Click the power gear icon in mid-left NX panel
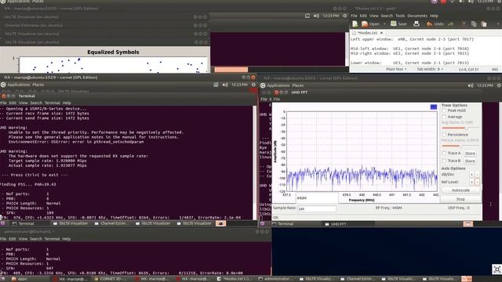 pyautogui.click(x=253, y=85)
